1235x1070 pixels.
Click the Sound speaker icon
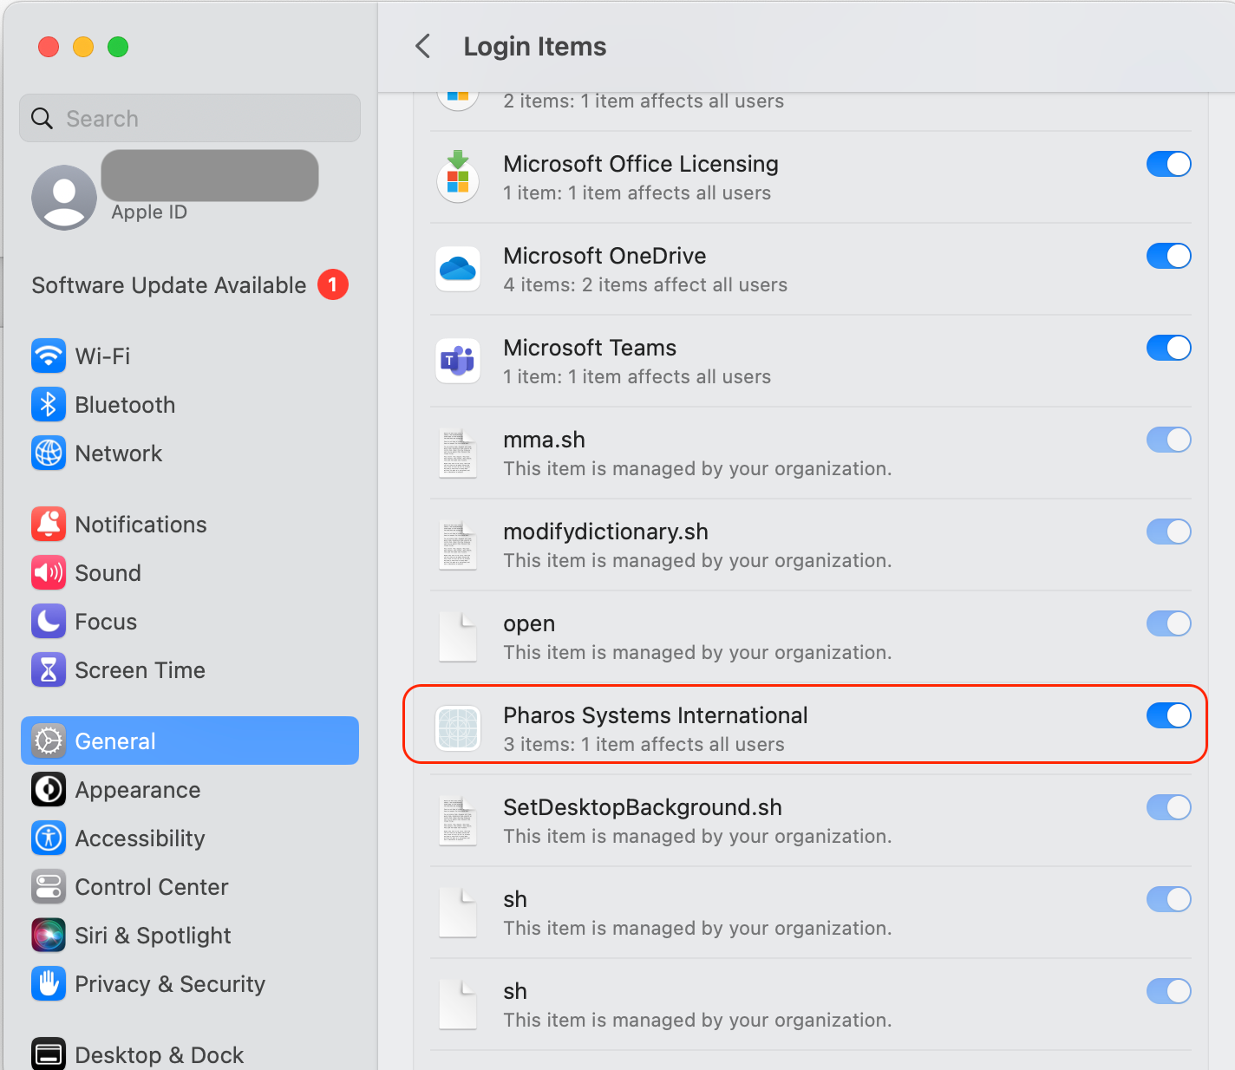49,572
